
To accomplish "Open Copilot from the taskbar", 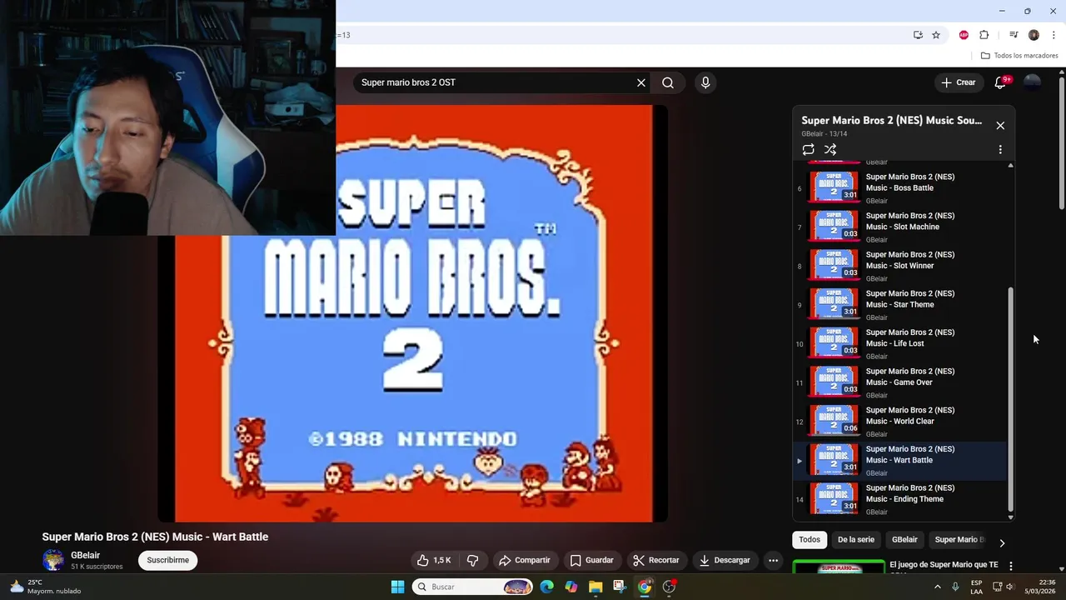I will click(x=570, y=587).
